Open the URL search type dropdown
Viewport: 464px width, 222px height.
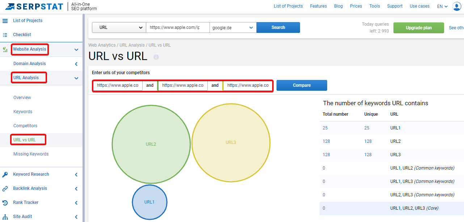click(x=119, y=27)
